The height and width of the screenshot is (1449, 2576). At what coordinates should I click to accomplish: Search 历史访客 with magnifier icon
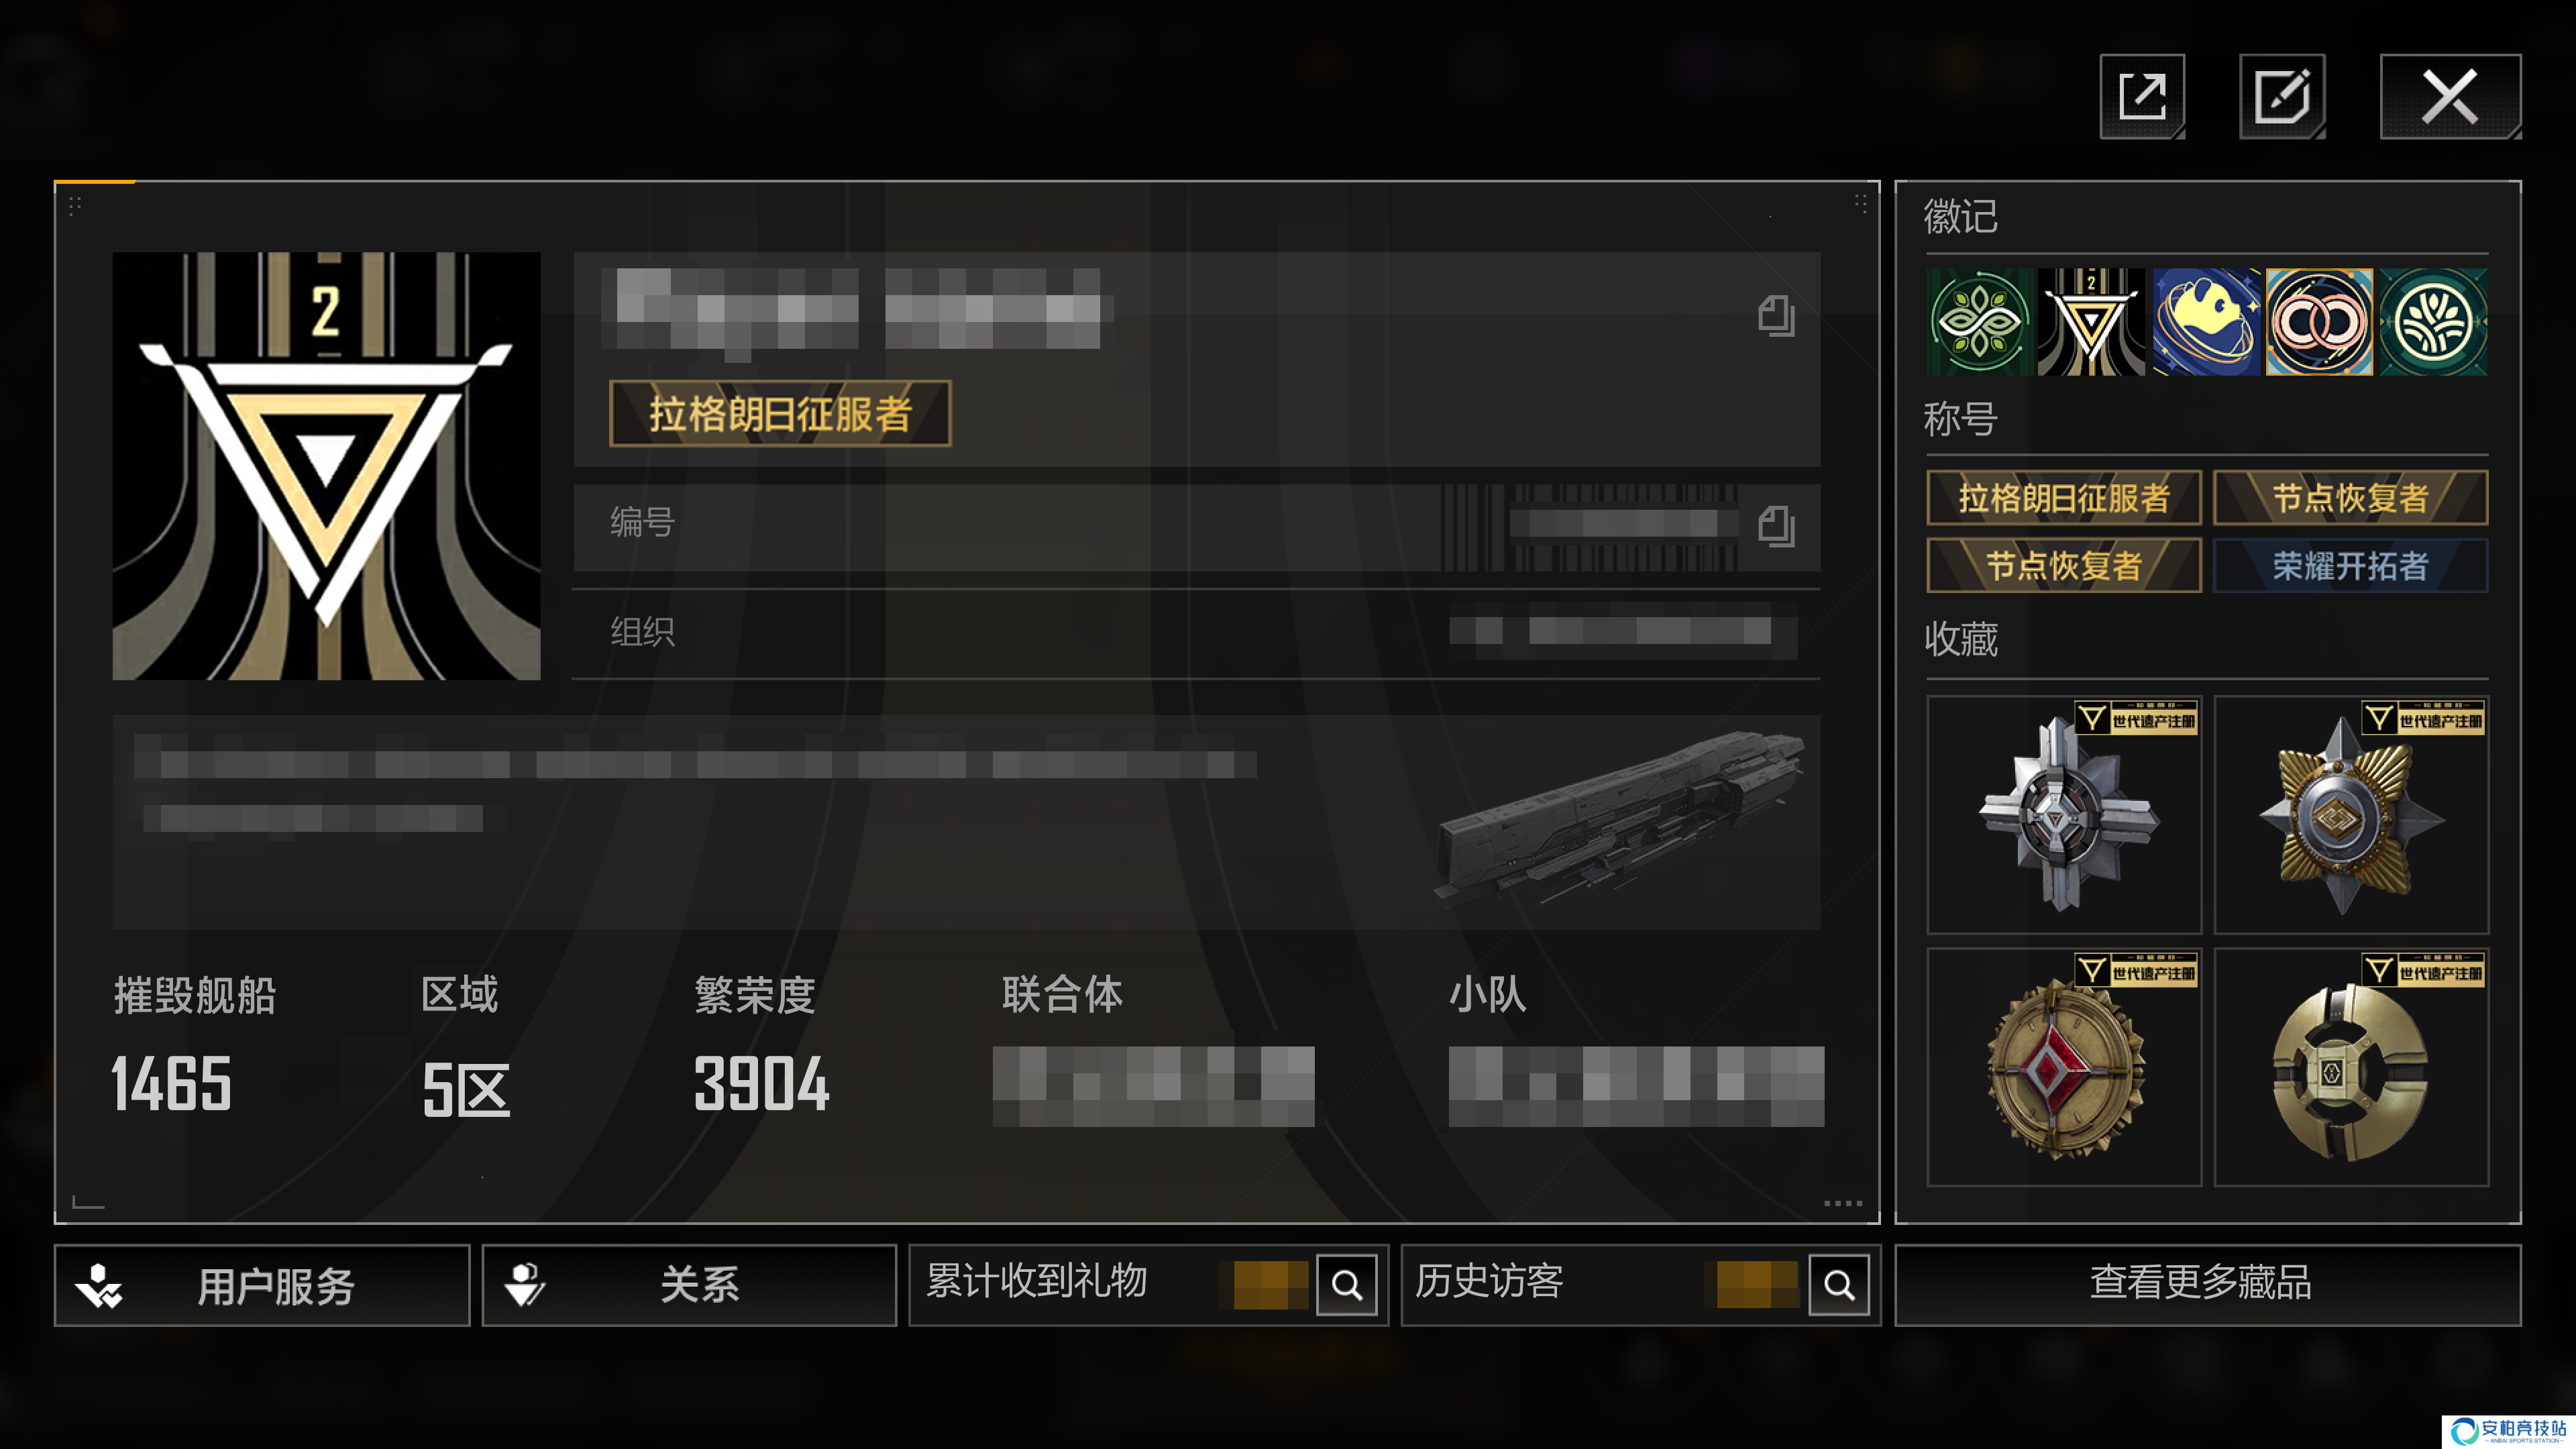tap(1838, 1285)
